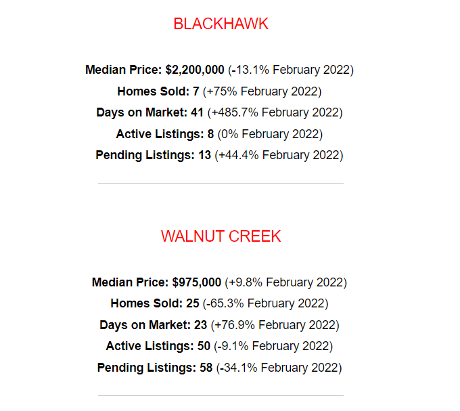Click Walnut Creek Pending Listings: 58
Screen dimensions: 460x411
pos(155,368)
